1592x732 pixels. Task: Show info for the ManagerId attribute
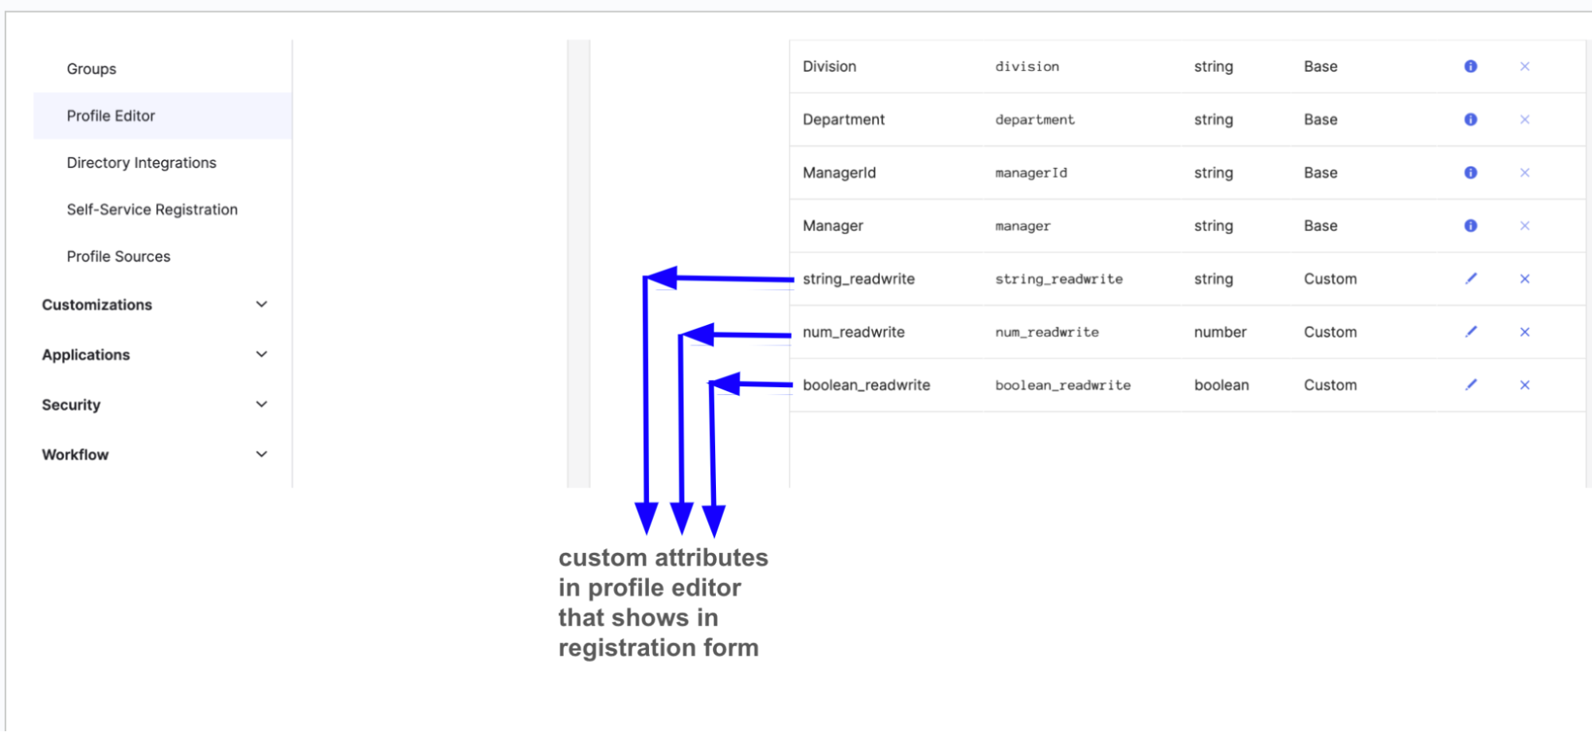tap(1470, 173)
